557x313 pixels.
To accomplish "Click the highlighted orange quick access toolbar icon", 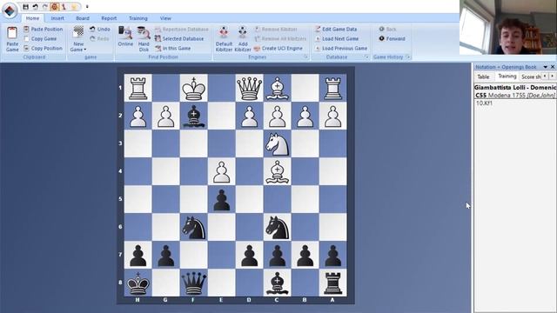I will [x=54, y=6].
